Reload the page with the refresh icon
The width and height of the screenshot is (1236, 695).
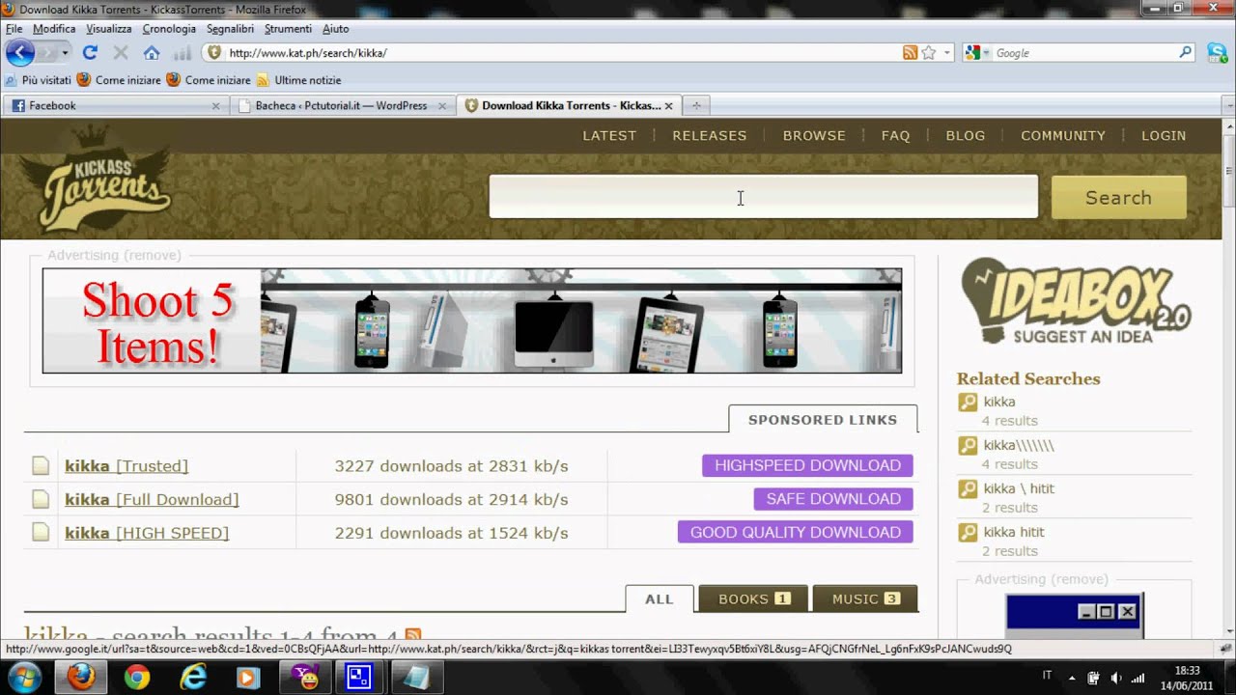[x=90, y=53]
